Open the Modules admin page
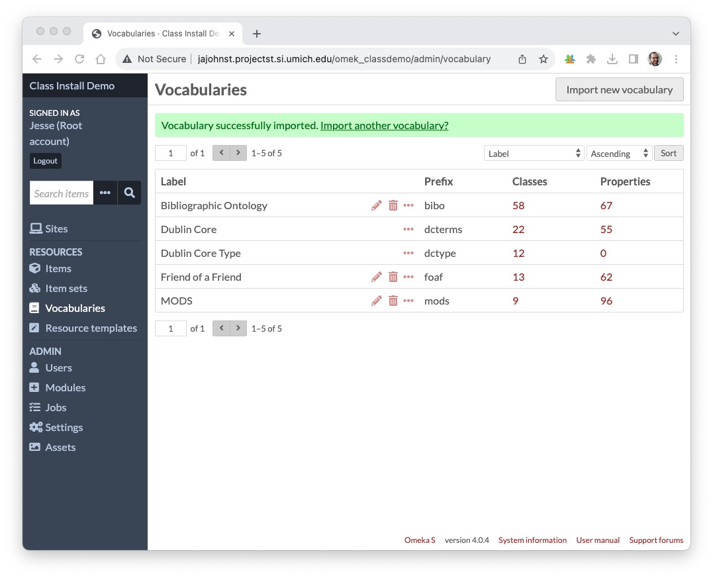713x578 pixels. 65,387
